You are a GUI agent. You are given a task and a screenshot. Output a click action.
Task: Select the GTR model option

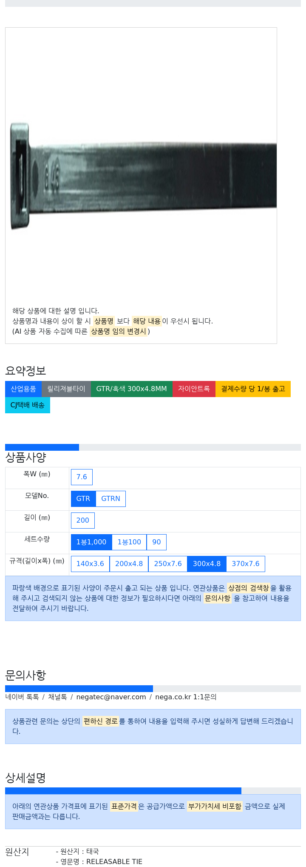tap(83, 499)
